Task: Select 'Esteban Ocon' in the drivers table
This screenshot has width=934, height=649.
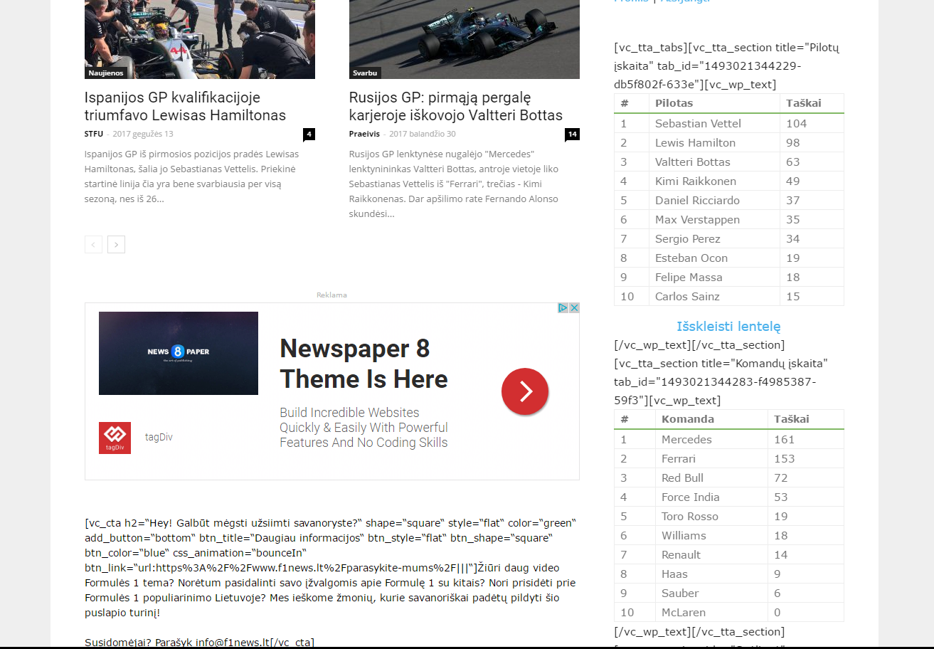Action: point(691,258)
